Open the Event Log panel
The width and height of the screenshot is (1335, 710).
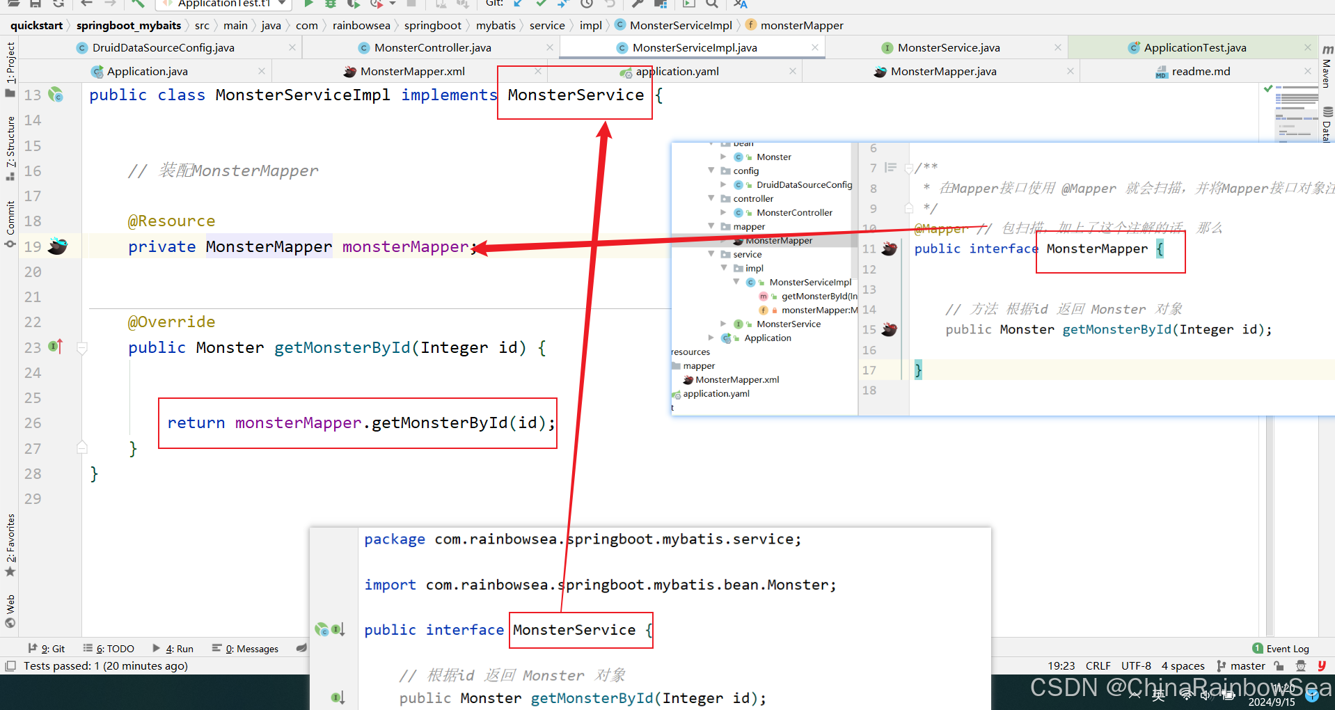[x=1281, y=649]
